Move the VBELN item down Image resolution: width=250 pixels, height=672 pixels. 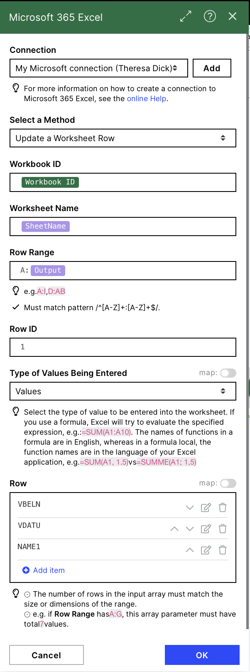point(190,508)
